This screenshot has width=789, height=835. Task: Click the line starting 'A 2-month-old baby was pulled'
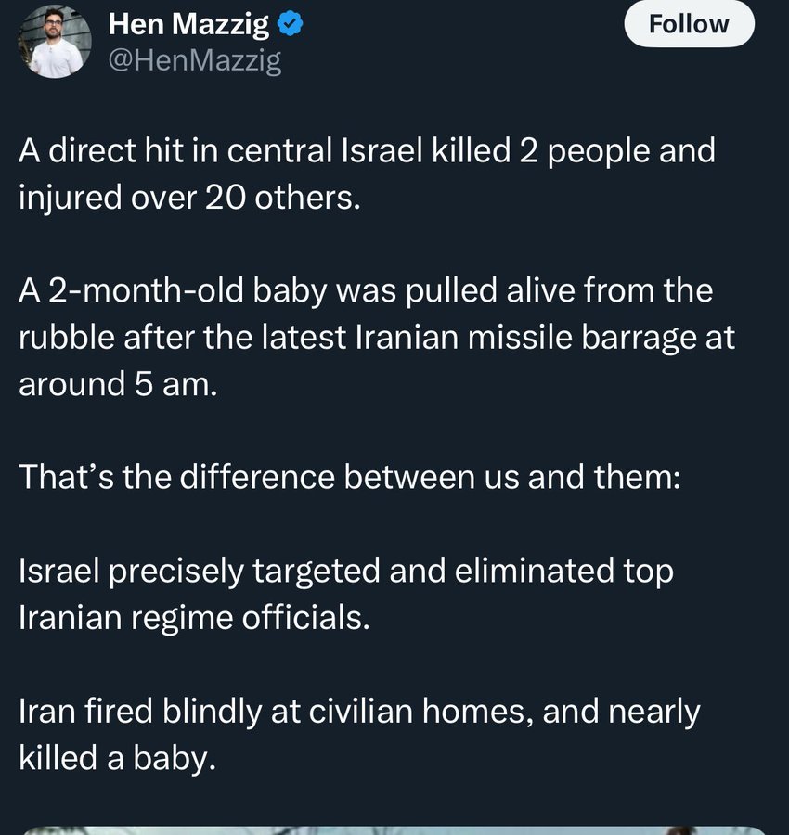tap(366, 291)
